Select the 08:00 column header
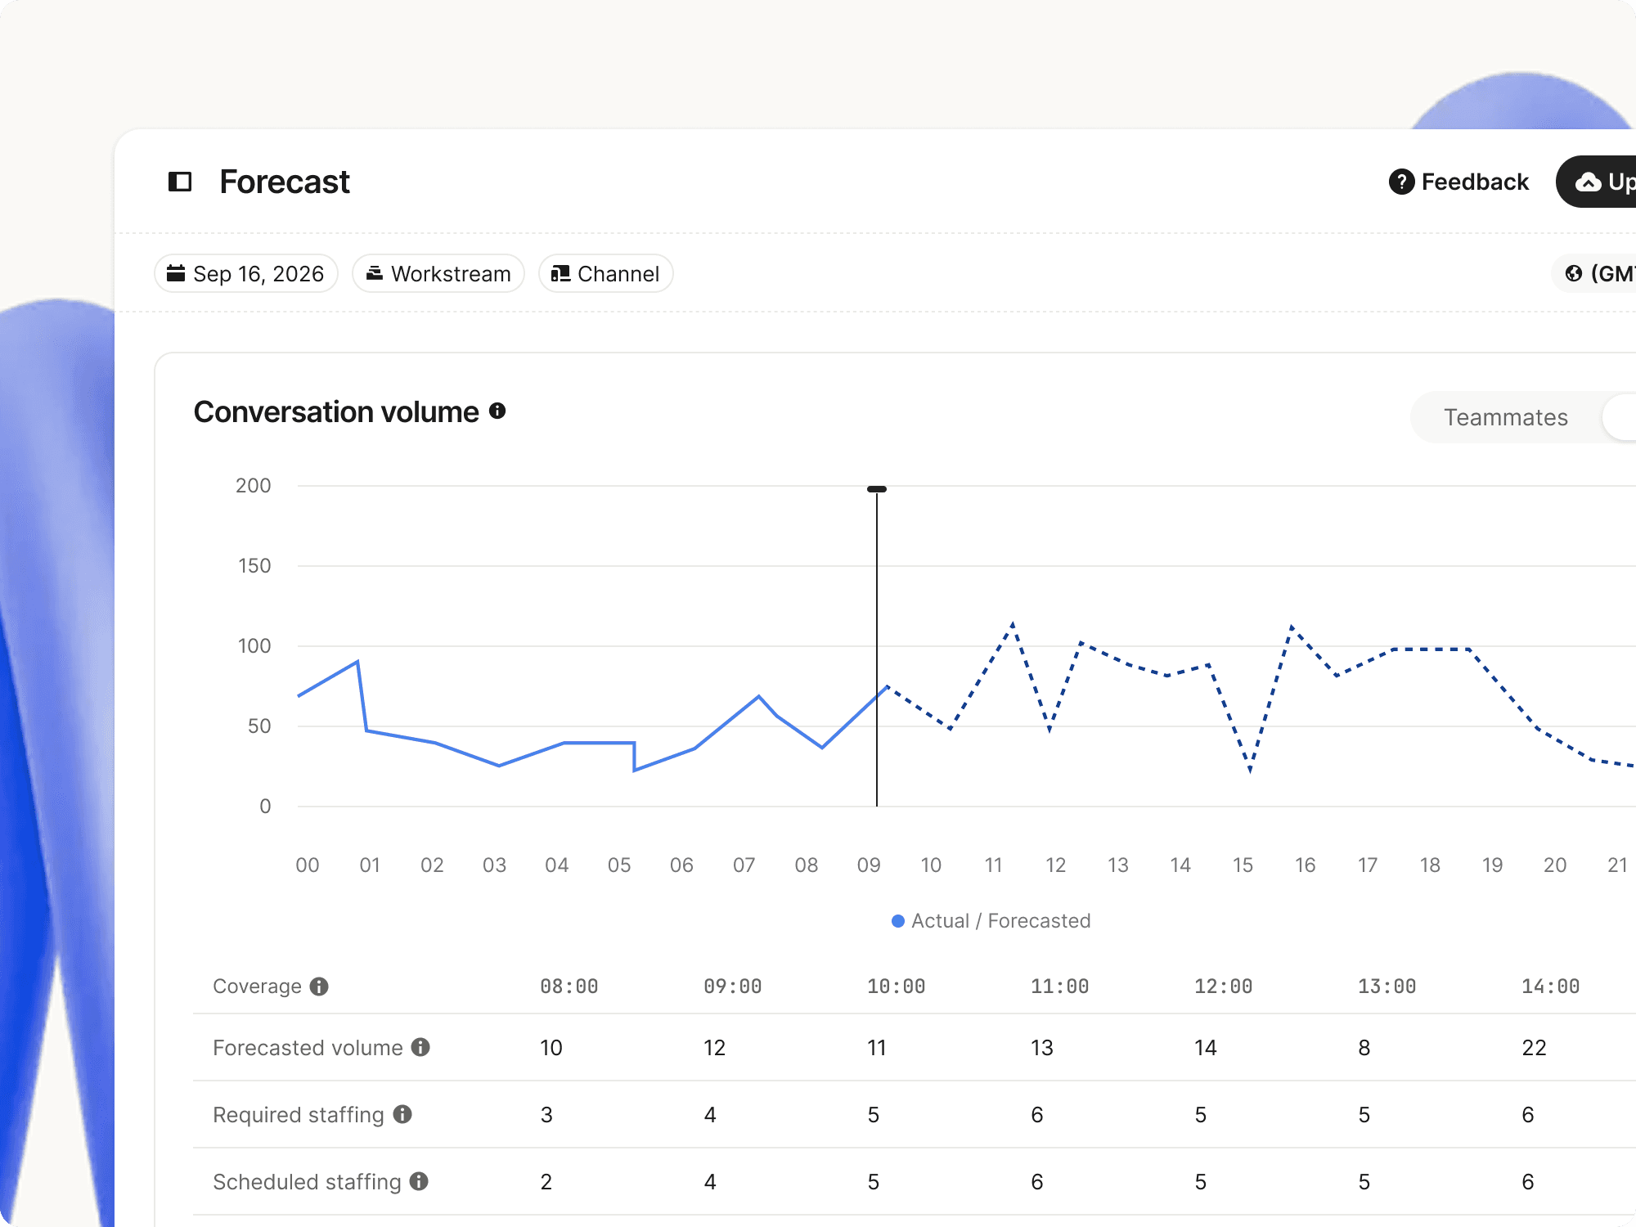Image resolution: width=1636 pixels, height=1227 pixels. [x=569, y=987]
